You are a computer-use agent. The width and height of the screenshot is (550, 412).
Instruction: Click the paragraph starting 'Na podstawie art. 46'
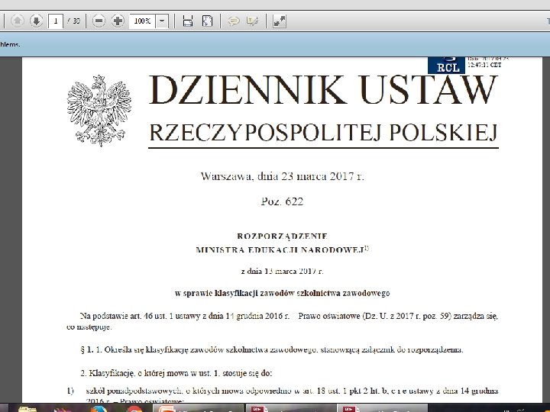point(282,321)
